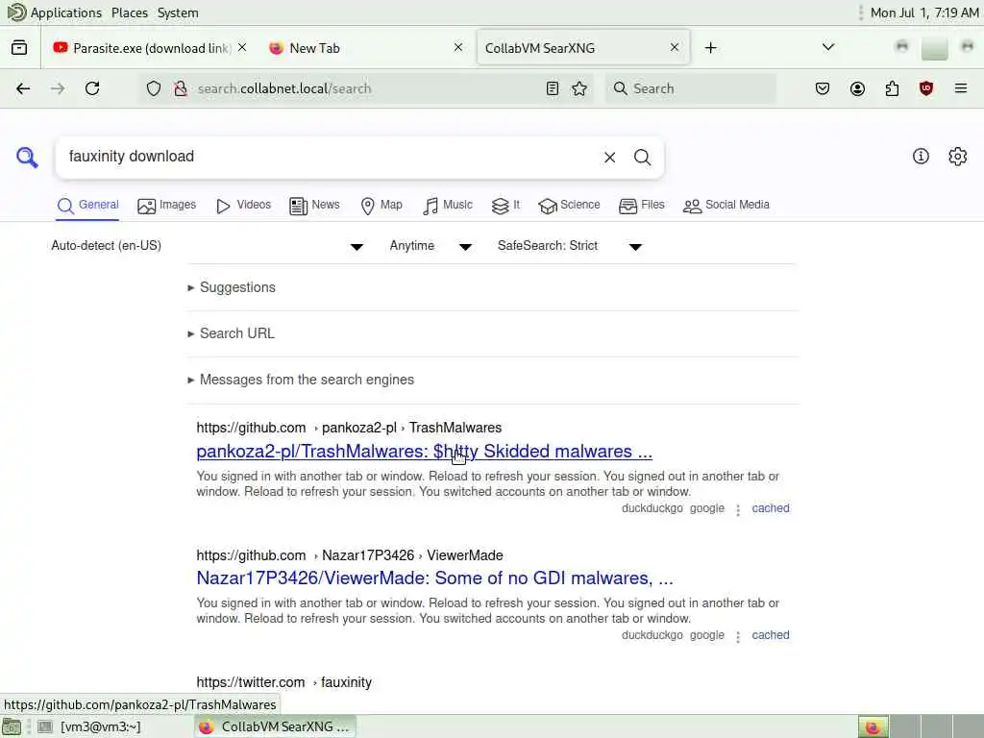This screenshot has height=738, width=984.
Task: Open the pankoza2-pl/TrashMalwares result link
Action: [x=424, y=452]
